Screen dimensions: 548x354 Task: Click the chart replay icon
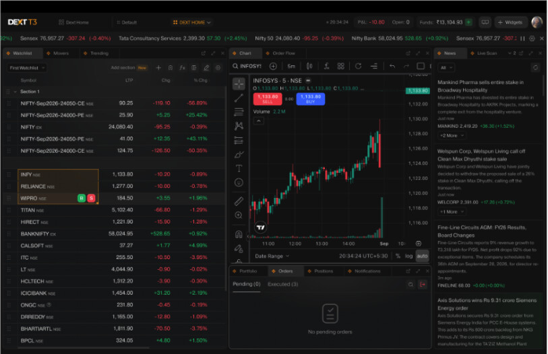[x=358, y=67]
